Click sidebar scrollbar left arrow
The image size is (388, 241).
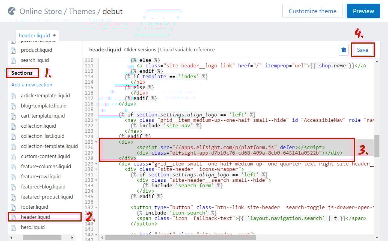pos(11,238)
